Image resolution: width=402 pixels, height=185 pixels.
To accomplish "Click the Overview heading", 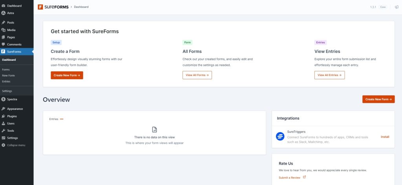I will coord(57,100).
